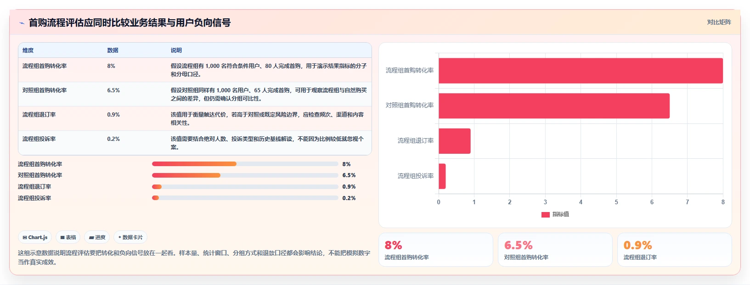Click the small icon in the 表格 tag
The height and width of the screenshot is (285, 750).
click(x=62, y=237)
